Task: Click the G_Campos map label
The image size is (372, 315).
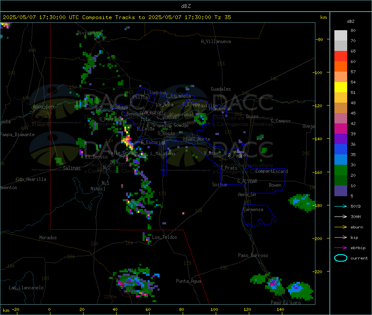Action: 281,121
